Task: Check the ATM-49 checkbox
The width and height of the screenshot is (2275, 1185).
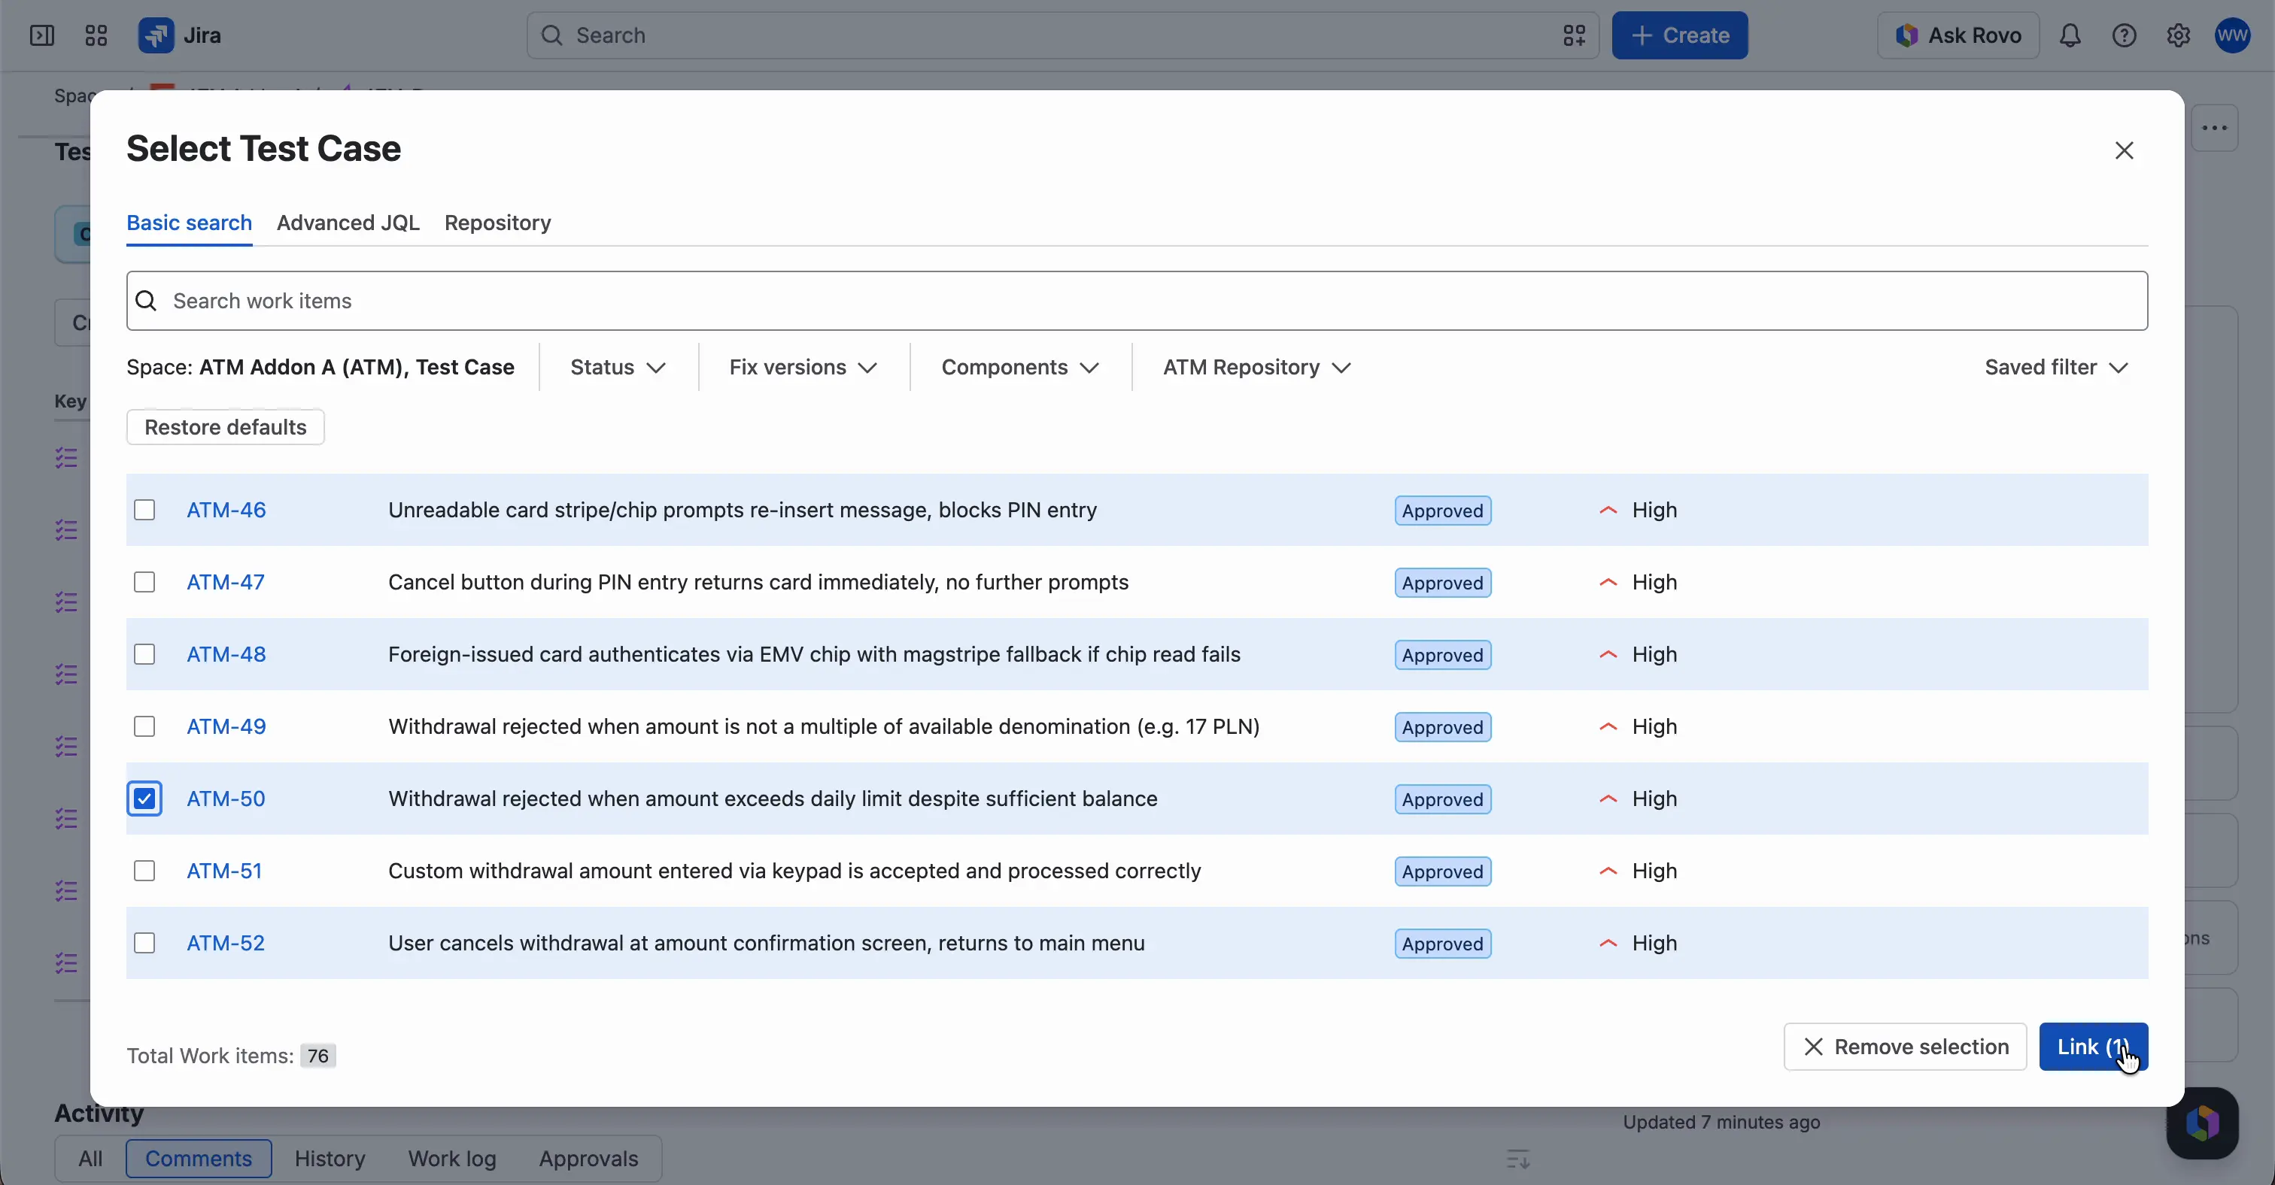Action: pyautogui.click(x=144, y=726)
